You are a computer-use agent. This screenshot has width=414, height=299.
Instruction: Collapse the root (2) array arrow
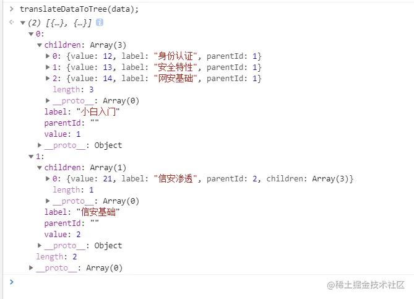(23, 23)
